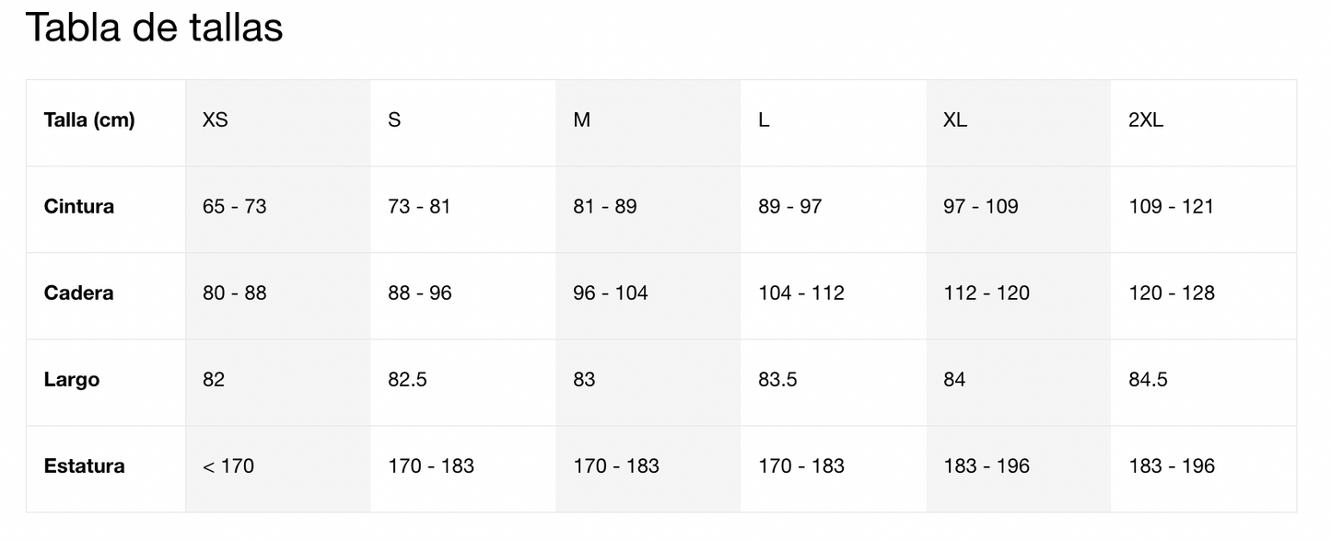Screen dimensions: 1331x540
Task: Select the M size column header
Action: point(582,121)
